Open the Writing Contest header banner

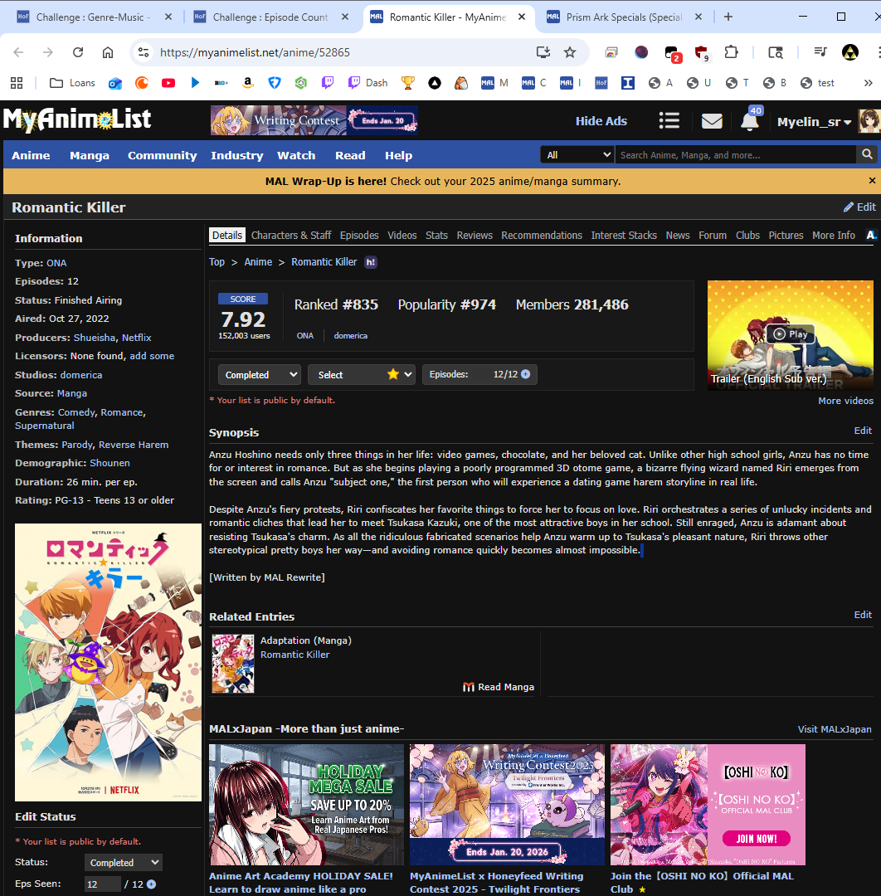point(314,120)
